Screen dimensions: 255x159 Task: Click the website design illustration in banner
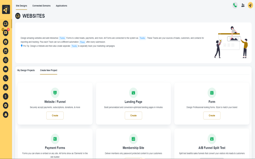coord(231,42)
